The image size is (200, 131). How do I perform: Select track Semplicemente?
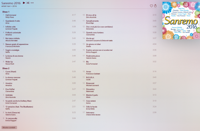[92, 21]
